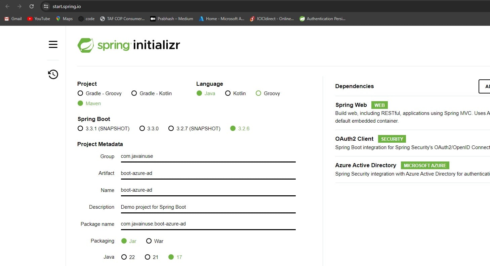Click the Project Metadata heading
The image size is (490, 266).
tap(100, 144)
